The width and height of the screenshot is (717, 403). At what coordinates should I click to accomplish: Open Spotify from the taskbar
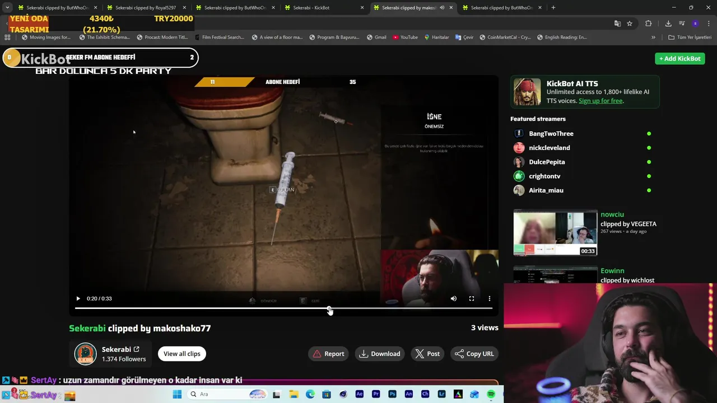491,395
